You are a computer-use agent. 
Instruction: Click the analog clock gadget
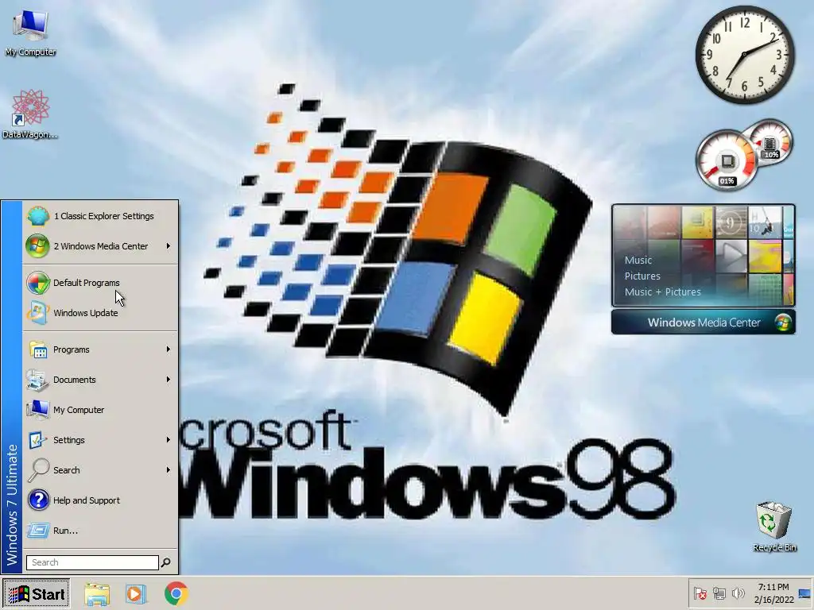click(744, 55)
